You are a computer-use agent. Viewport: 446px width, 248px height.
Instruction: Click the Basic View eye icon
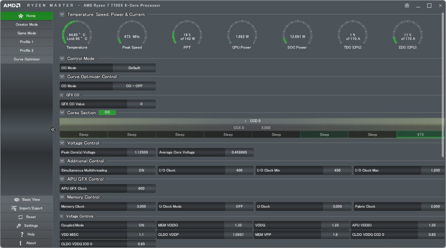coord(17,200)
